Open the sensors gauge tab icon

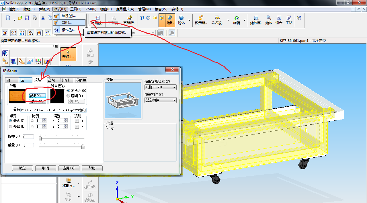[38, 61]
